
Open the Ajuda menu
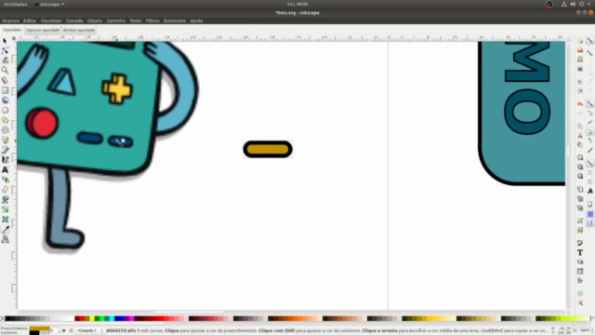click(196, 20)
